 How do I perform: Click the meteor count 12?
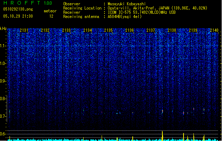tap(51, 16)
